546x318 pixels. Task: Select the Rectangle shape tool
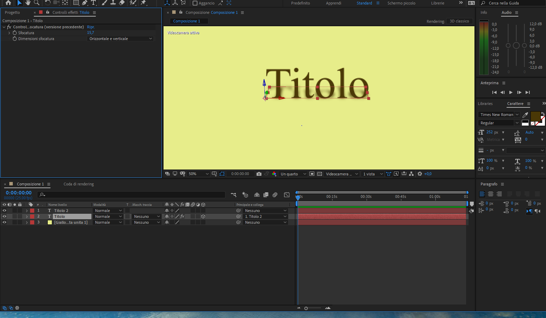tap(76, 3)
